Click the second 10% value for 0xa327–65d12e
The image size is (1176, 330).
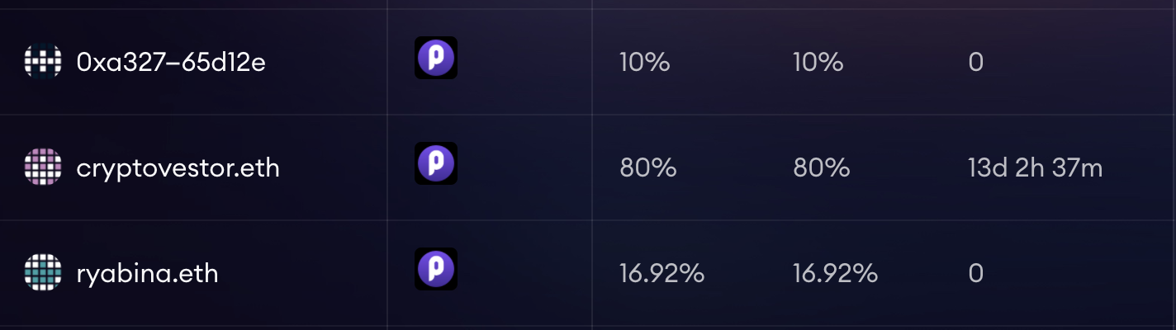click(x=818, y=63)
